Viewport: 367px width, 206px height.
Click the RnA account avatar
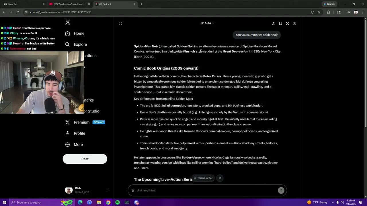coord(69,190)
